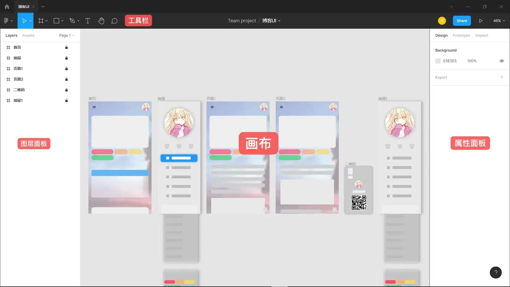
Task: Open the Page 1 dropdown
Action: tap(66, 35)
